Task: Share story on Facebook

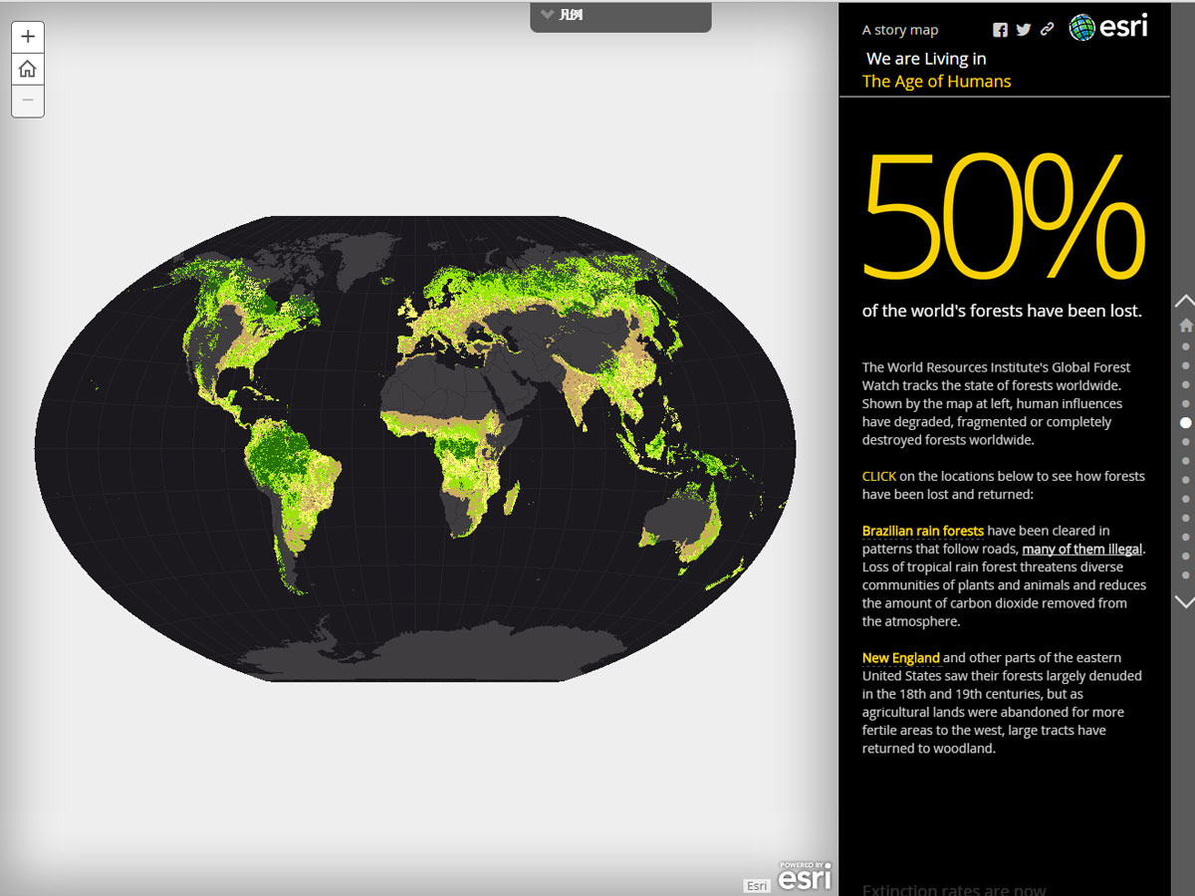Action: click(x=1000, y=30)
